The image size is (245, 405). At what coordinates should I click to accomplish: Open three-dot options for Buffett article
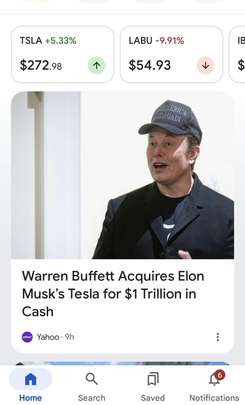218,337
